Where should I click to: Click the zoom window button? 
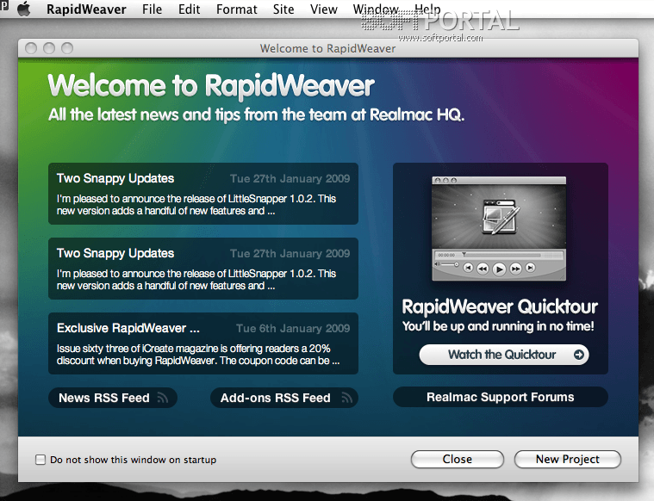click(x=67, y=48)
